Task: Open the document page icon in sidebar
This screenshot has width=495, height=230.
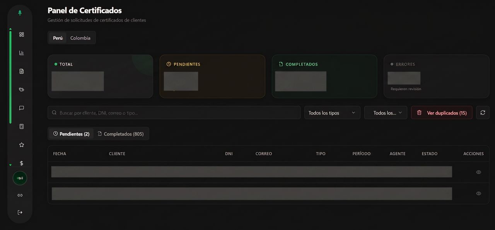Action: click(22, 71)
